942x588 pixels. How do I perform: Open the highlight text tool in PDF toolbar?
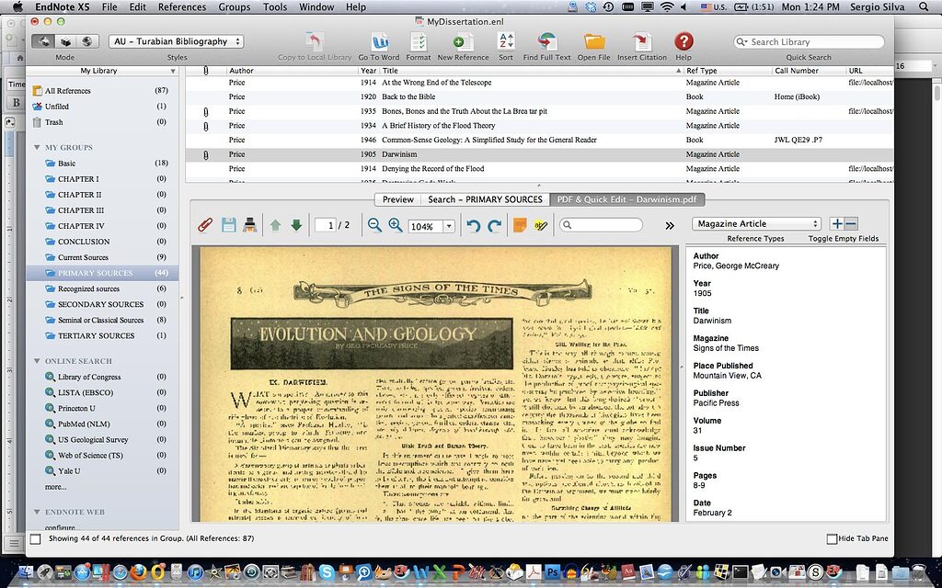[x=541, y=224]
